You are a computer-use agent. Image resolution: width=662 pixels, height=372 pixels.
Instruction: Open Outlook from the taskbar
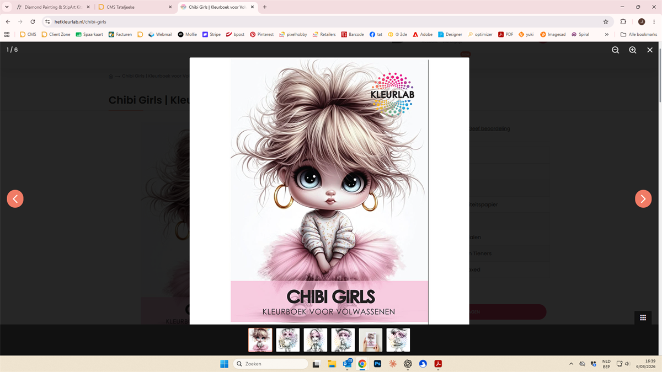347,363
